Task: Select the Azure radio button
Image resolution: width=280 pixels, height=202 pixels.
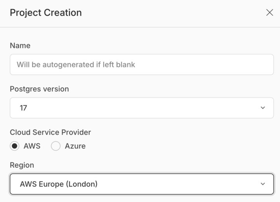Action: [56, 146]
